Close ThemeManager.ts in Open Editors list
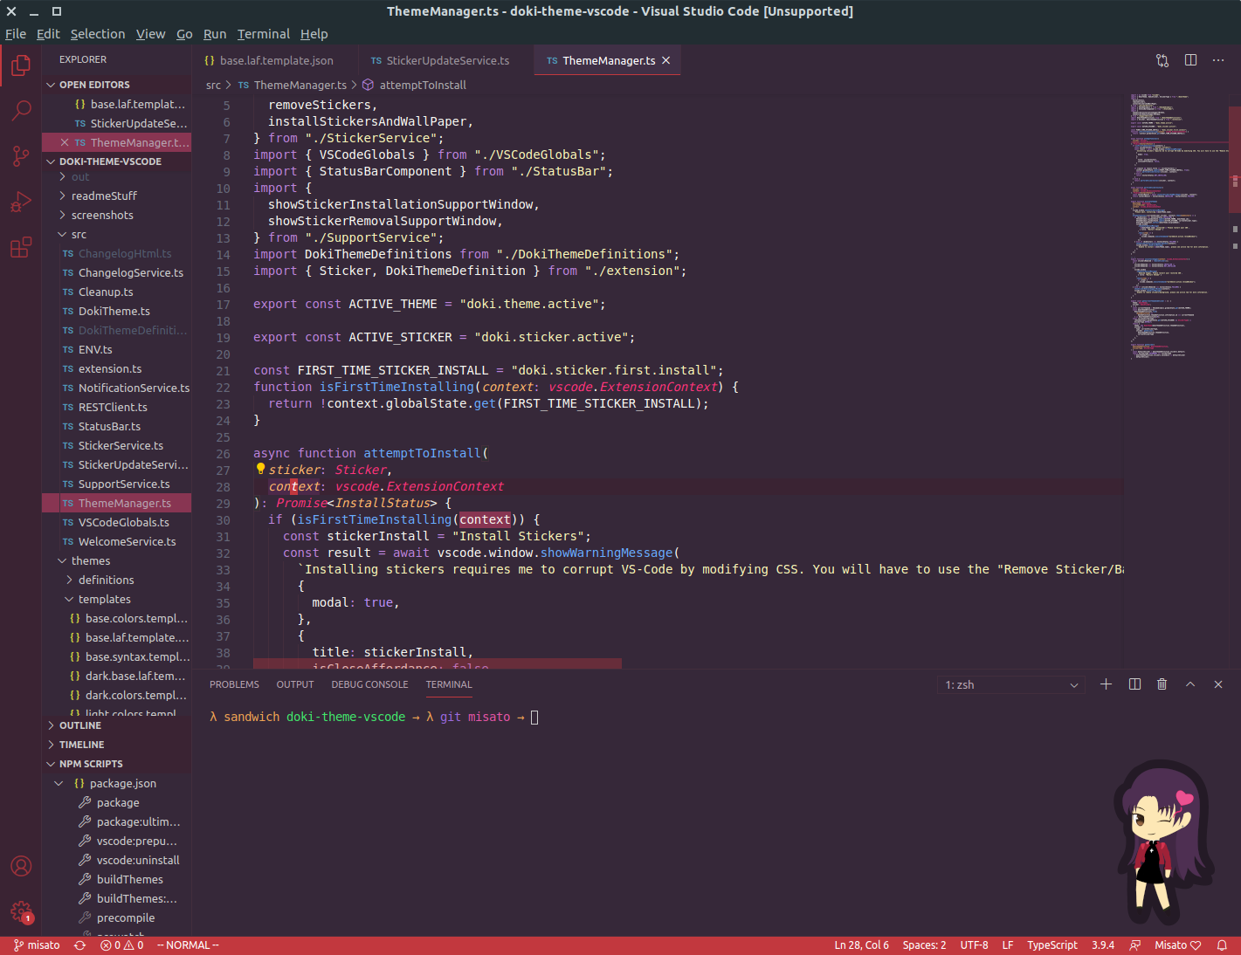 [x=65, y=142]
